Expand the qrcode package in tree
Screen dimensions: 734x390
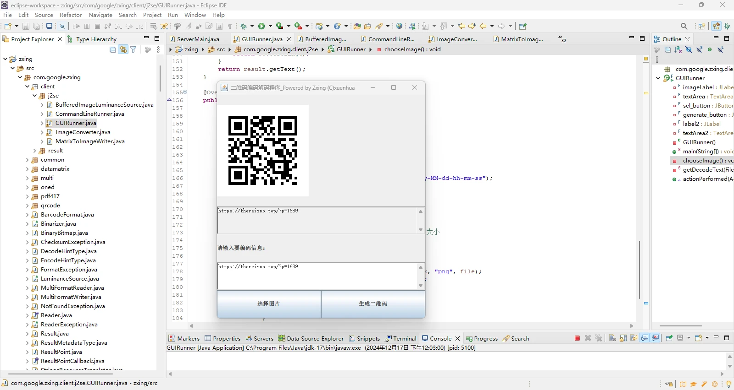pos(28,206)
